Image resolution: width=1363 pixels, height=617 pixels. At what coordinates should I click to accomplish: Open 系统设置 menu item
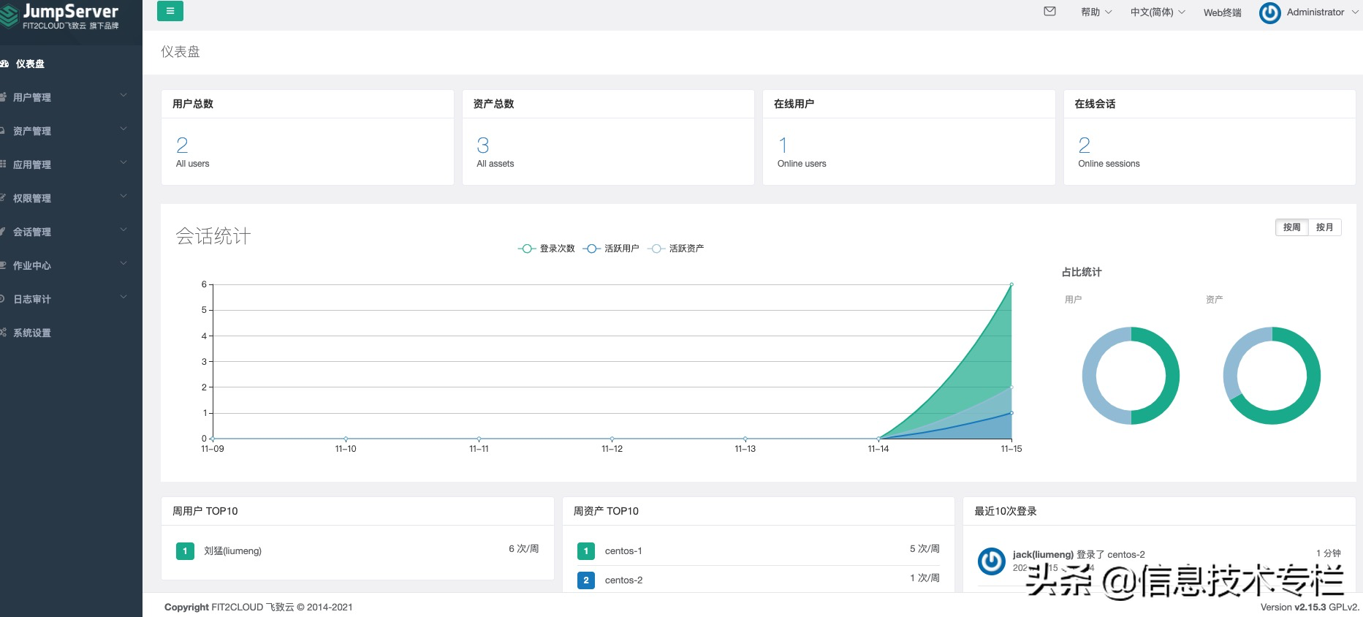71,333
